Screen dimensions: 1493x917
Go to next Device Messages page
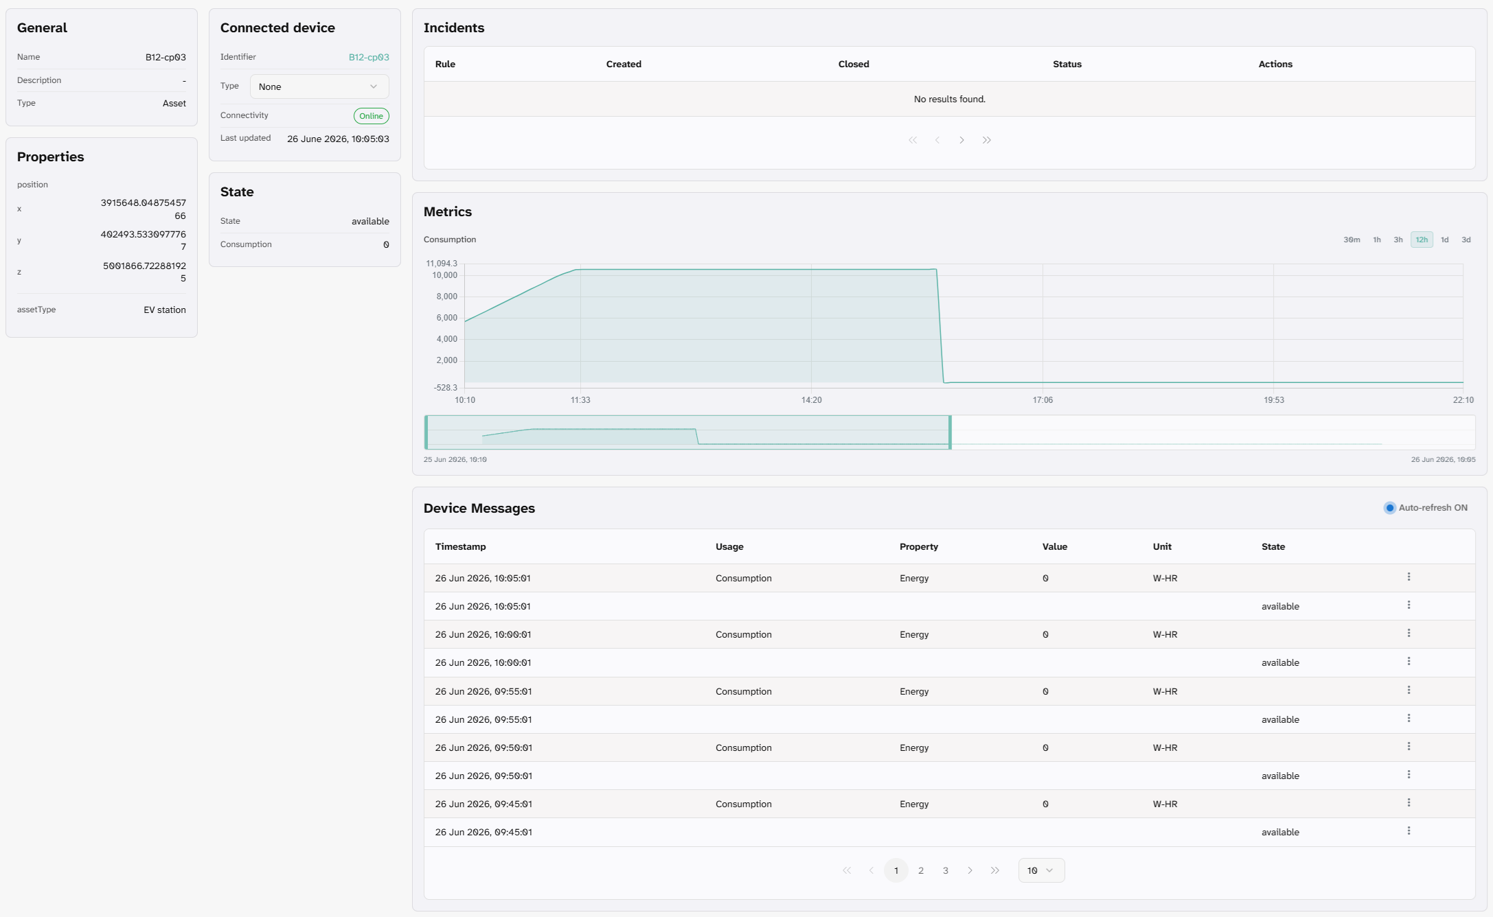[970, 870]
